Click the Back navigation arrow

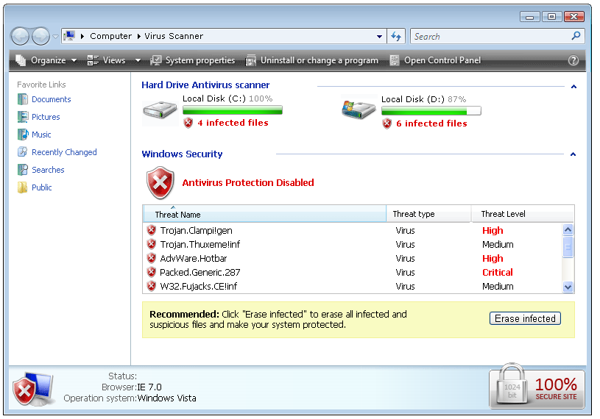pyautogui.click(x=20, y=37)
